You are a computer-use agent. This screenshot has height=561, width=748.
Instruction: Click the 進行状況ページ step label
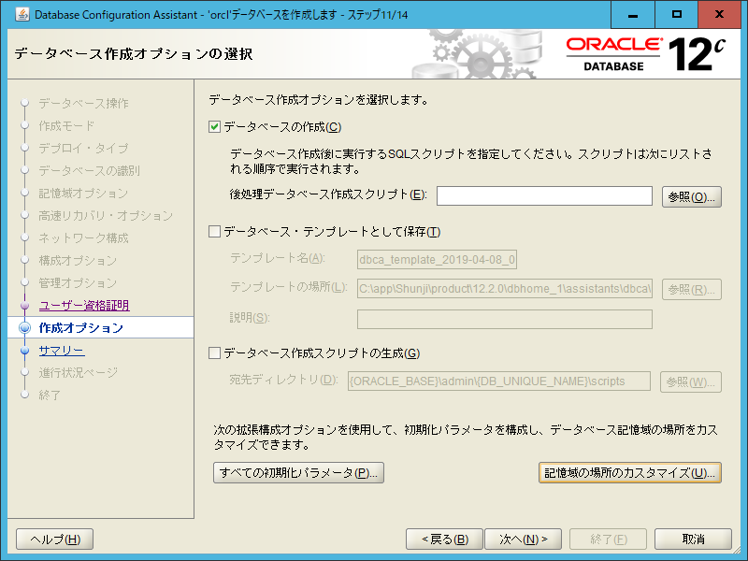tap(79, 372)
